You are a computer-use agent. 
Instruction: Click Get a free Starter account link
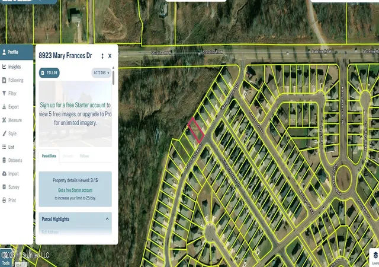75,190
